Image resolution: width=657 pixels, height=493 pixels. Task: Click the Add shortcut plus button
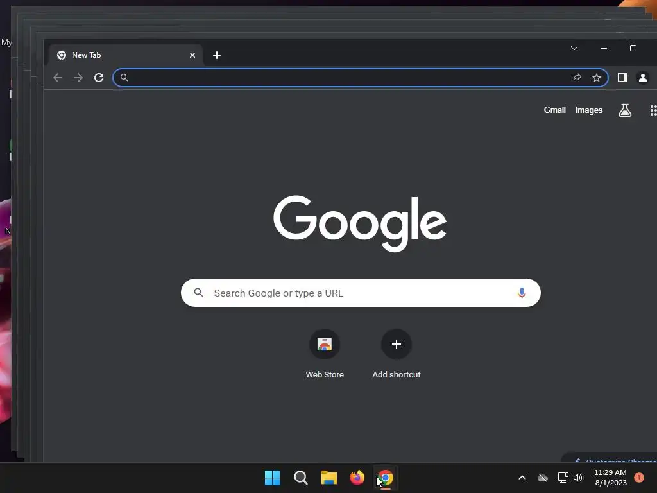(397, 344)
